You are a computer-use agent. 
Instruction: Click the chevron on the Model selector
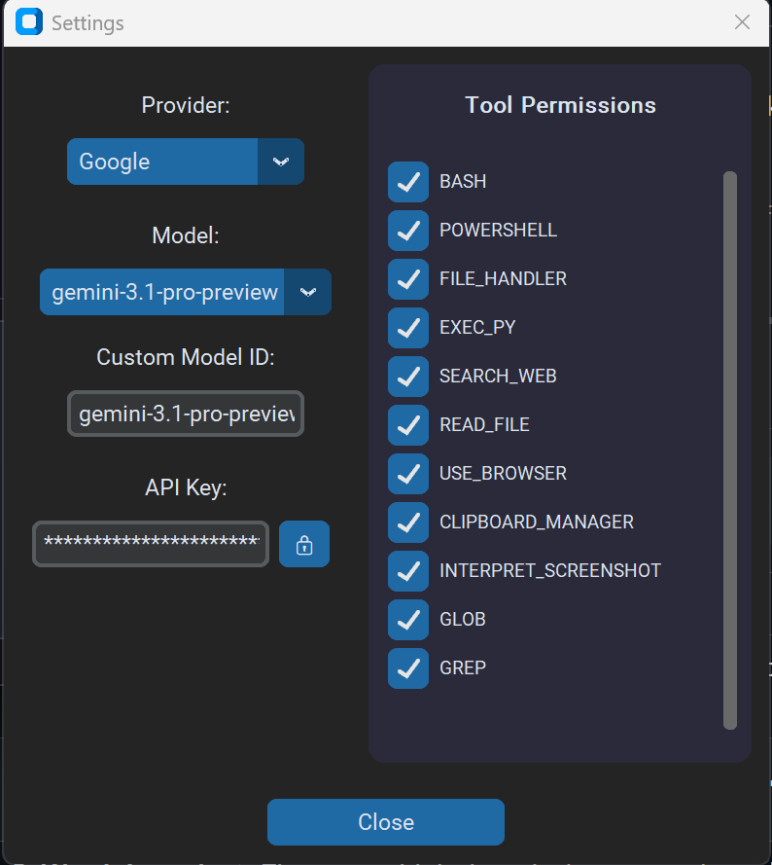point(308,292)
